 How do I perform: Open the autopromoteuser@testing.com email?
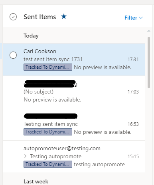point(74,157)
